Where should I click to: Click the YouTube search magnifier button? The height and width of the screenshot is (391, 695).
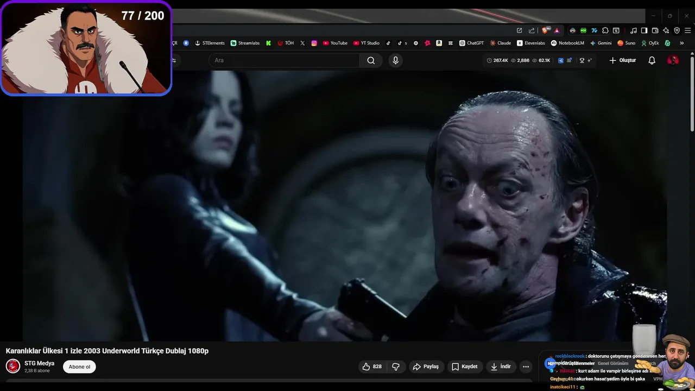click(371, 60)
